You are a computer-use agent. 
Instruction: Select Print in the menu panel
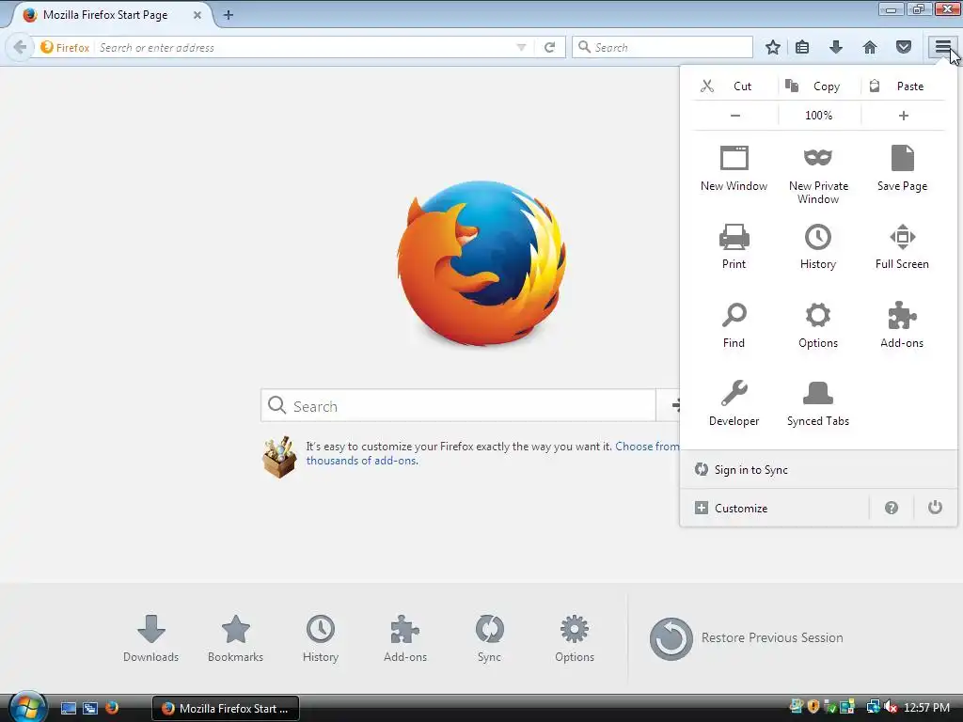[x=734, y=247]
